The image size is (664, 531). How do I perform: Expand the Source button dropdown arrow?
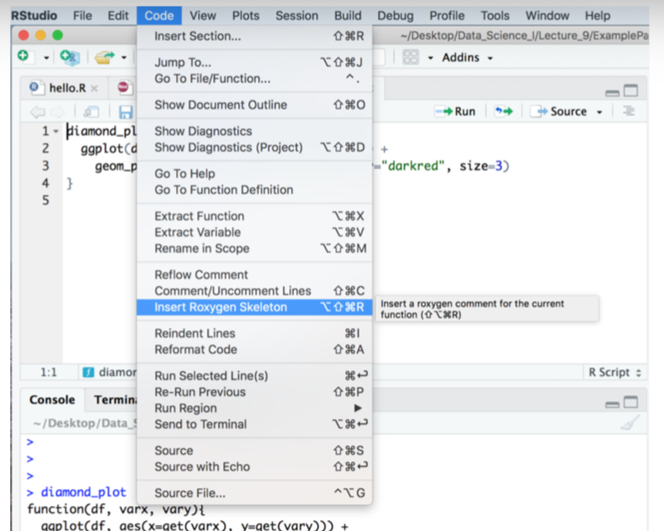pos(599,111)
